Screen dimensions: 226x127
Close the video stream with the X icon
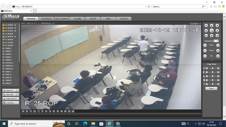point(200,24)
